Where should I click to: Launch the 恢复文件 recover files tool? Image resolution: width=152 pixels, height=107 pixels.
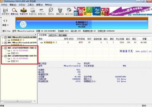click(x=24, y=11)
